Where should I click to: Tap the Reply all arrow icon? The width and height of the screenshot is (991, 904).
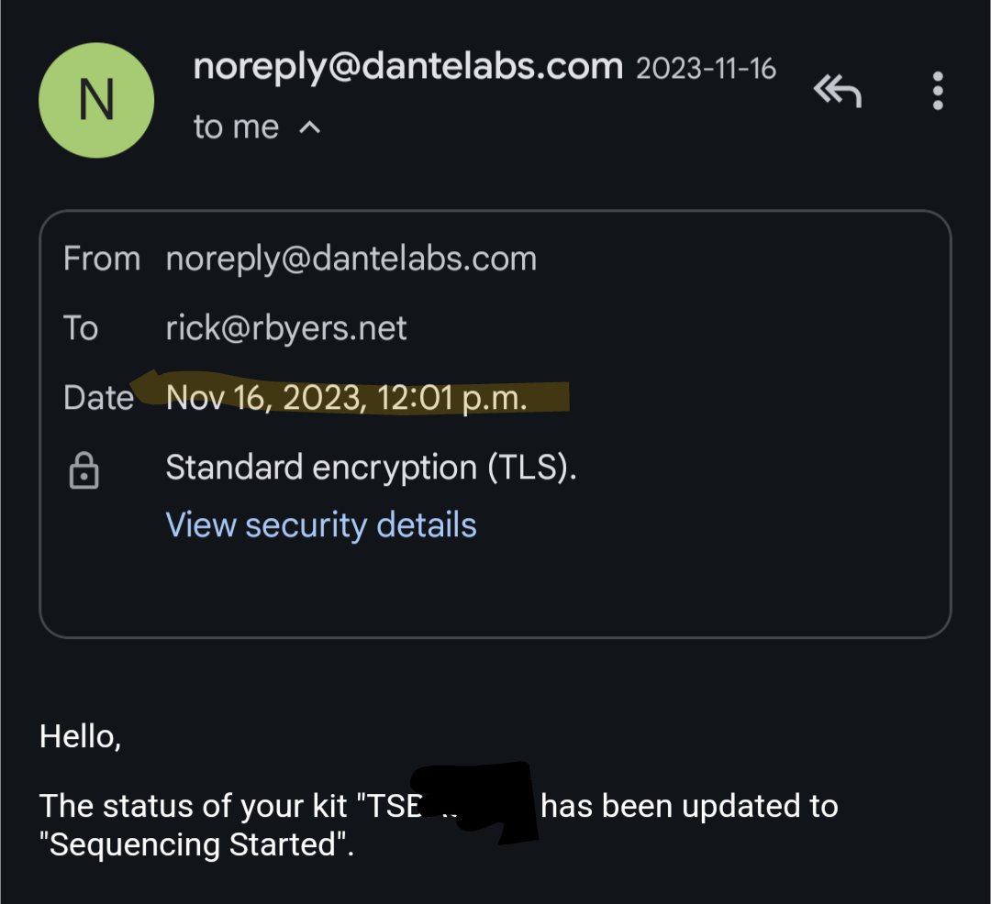pos(837,91)
